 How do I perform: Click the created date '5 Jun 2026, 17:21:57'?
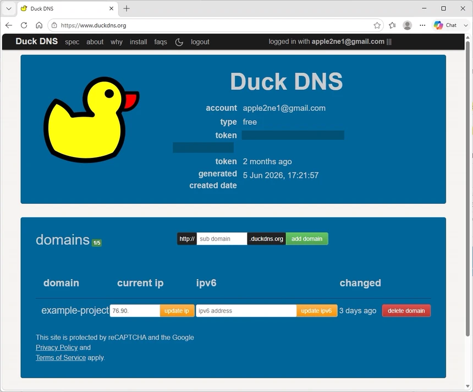(x=280, y=176)
